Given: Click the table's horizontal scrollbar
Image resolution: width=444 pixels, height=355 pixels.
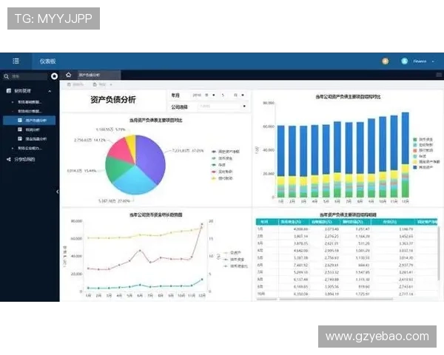Looking at the screenshot, I should [336, 299].
